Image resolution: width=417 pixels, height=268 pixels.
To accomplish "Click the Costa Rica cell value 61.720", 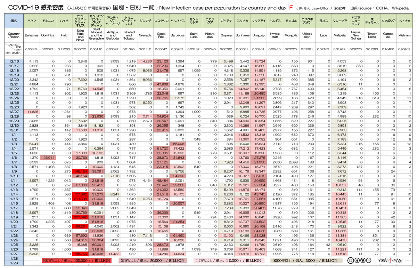I will coord(161,148).
